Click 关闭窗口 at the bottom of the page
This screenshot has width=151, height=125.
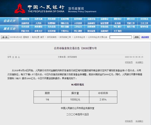coord(139,121)
